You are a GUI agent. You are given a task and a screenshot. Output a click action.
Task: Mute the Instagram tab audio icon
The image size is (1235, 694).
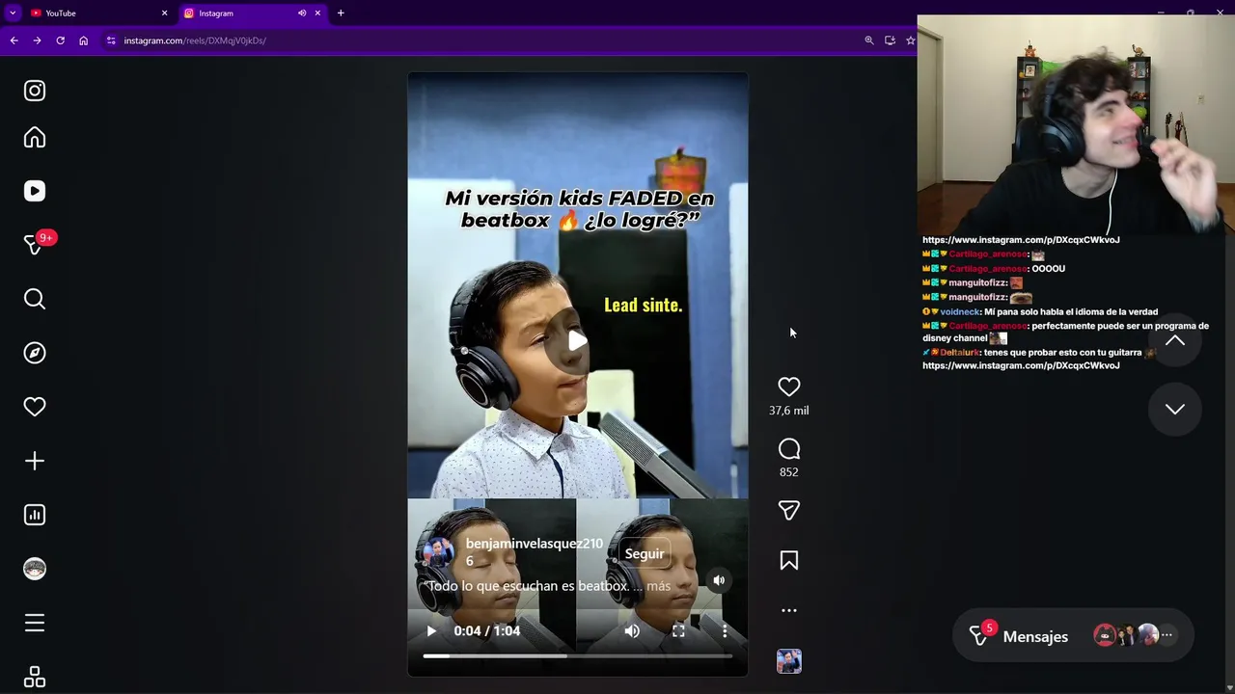click(x=302, y=13)
